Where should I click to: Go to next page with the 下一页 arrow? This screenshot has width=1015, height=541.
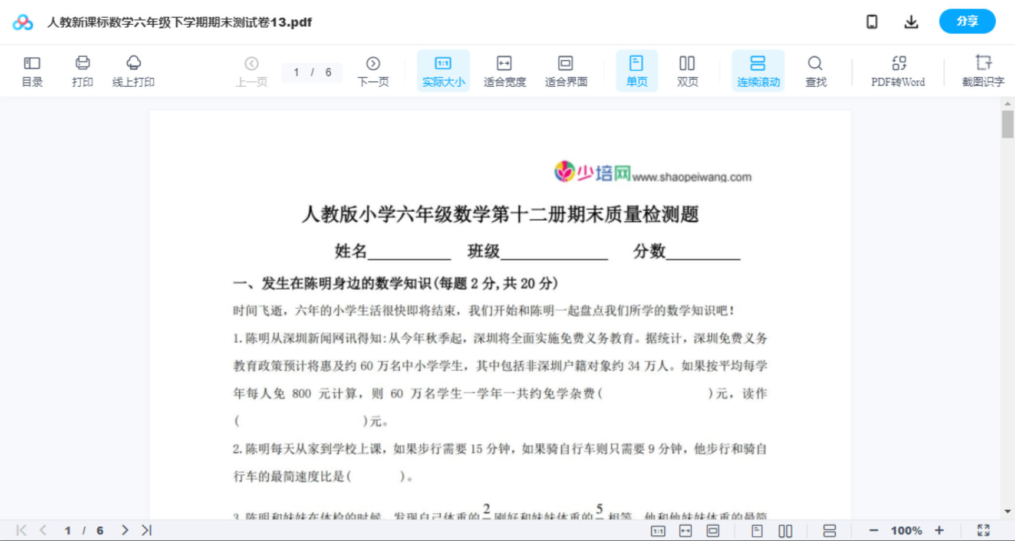pyautogui.click(x=373, y=70)
